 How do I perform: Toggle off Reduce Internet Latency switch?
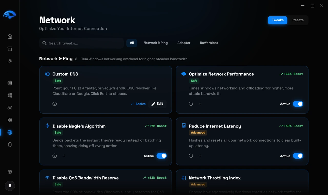coord(298,156)
